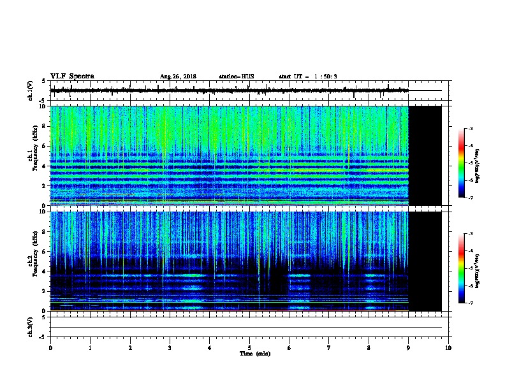Click the "station=HUS" header label
Viewport: 505px width, 390px height.
point(237,76)
